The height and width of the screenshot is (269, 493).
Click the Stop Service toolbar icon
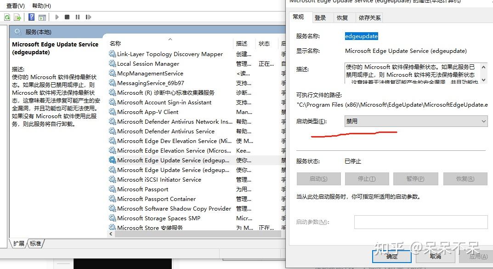click(67, 17)
